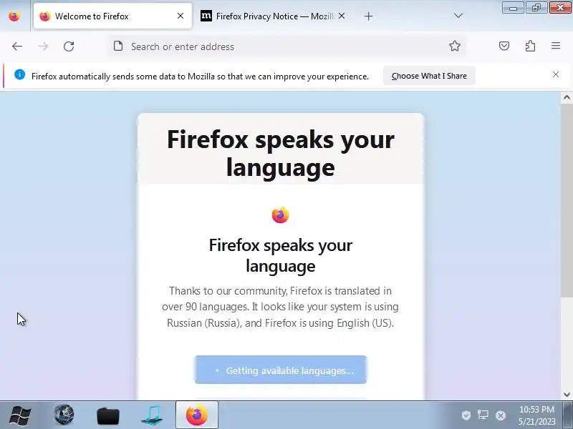
Task: Go forward one page
Action: [x=43, y=46]
